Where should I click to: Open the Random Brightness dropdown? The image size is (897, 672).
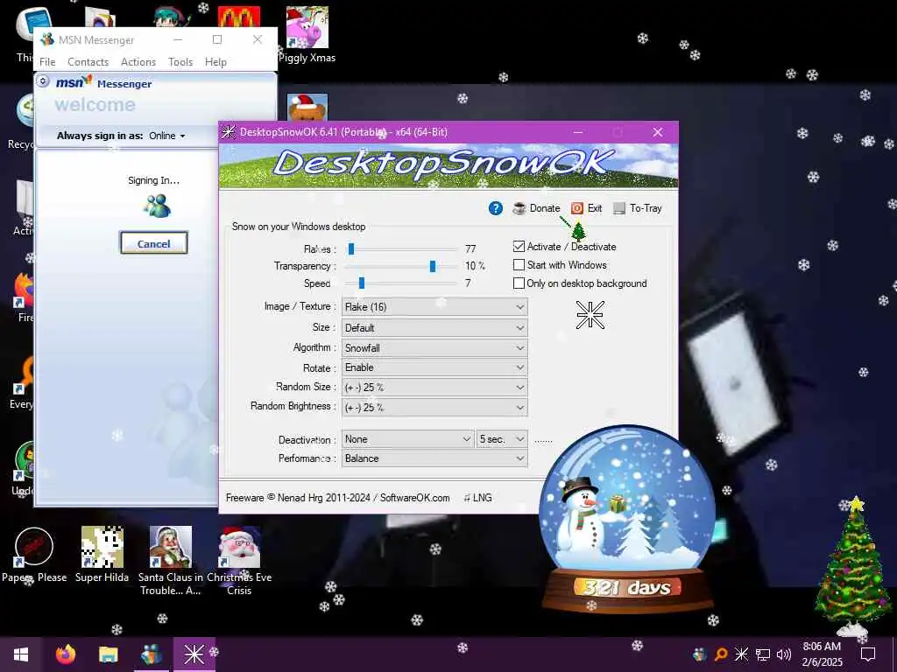click(434, 408)
